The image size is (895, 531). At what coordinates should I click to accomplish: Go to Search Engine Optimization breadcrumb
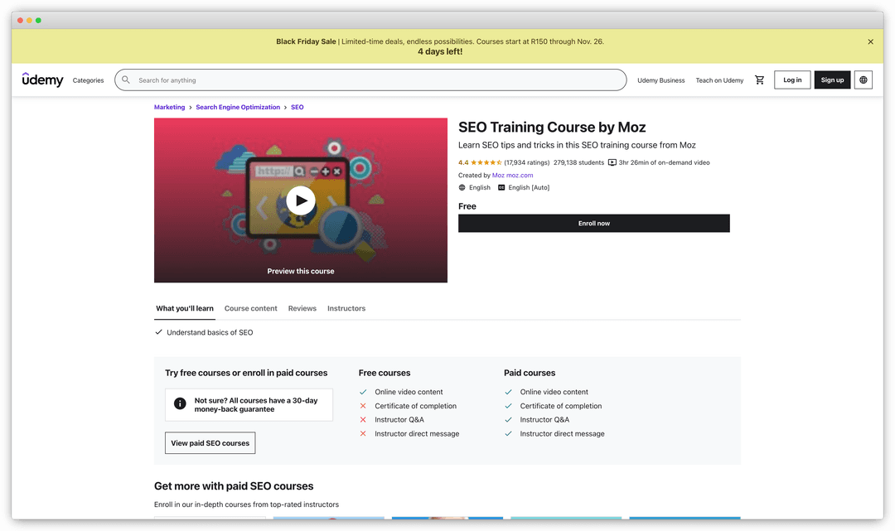coord(238,107)
